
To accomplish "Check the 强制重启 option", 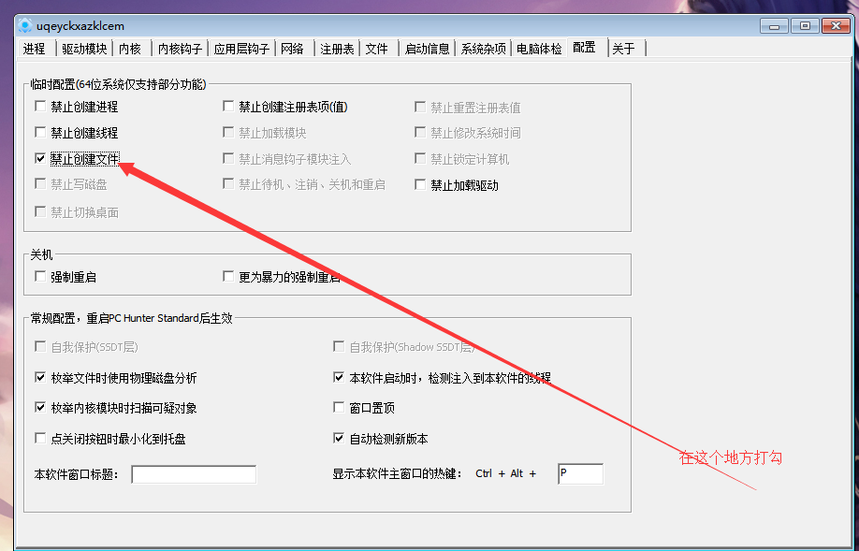I will coord(40,276).
